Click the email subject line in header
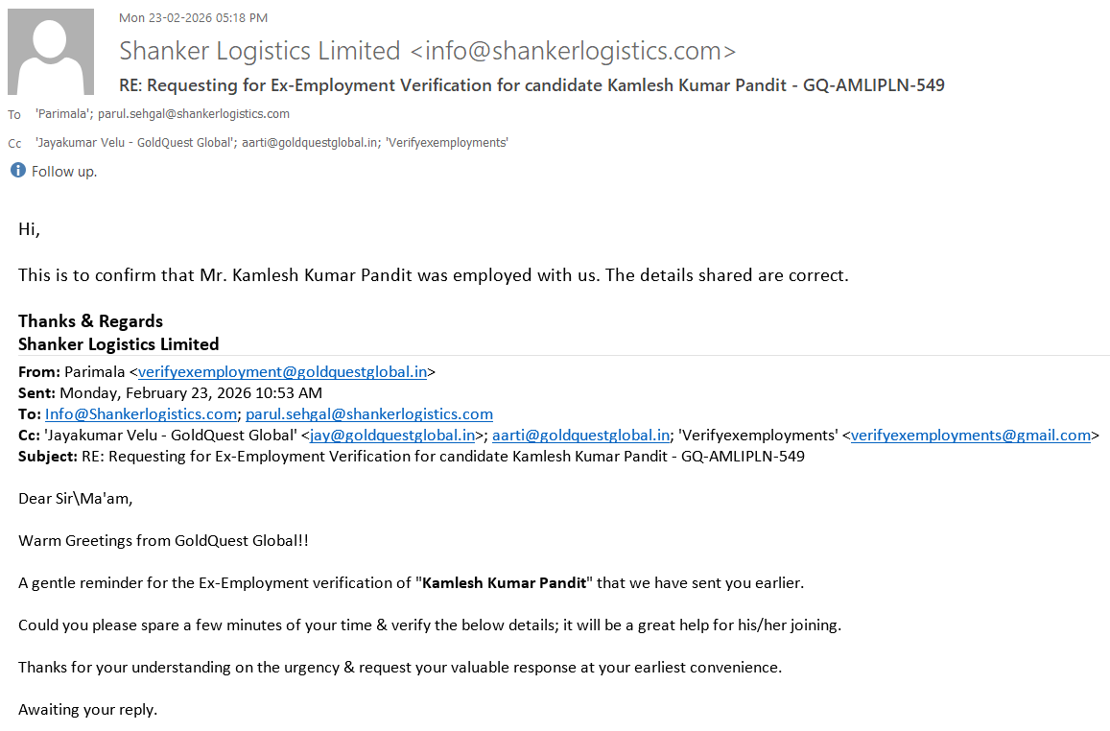1110x731 pixels. click(x=531, y=85)
